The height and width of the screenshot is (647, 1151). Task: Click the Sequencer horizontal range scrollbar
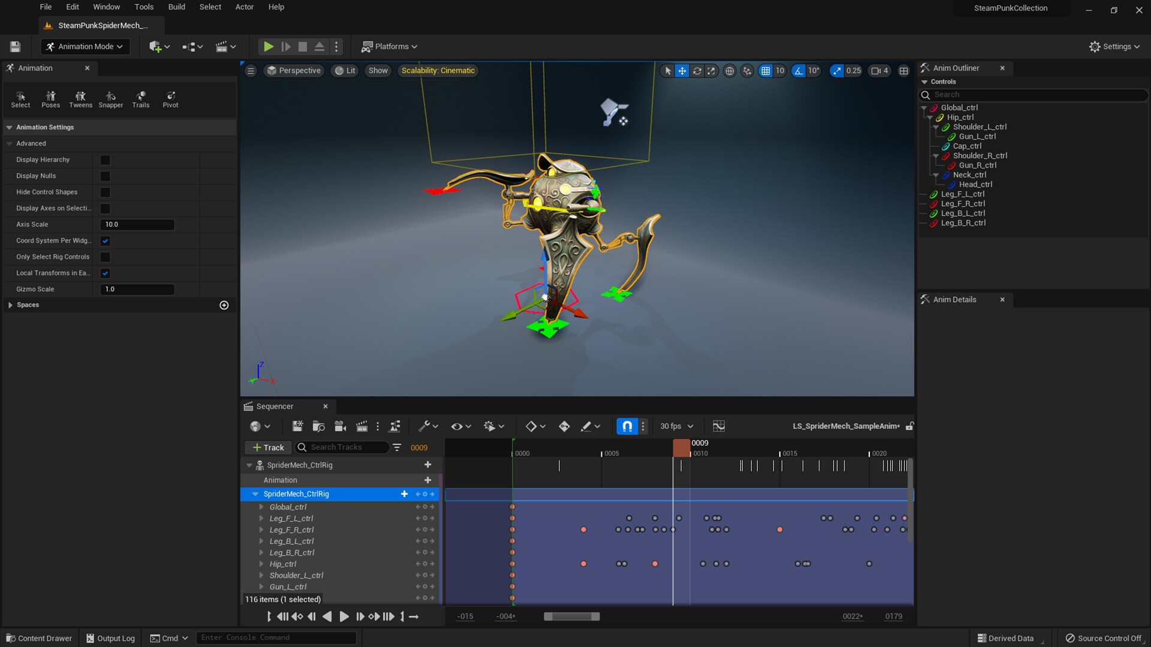[x=571, y=616]
